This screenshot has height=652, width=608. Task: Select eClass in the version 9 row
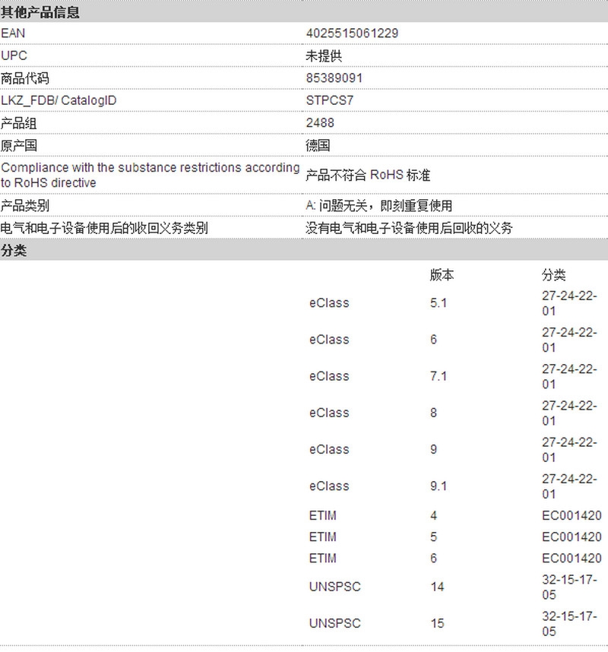click(x=329, y=450)
